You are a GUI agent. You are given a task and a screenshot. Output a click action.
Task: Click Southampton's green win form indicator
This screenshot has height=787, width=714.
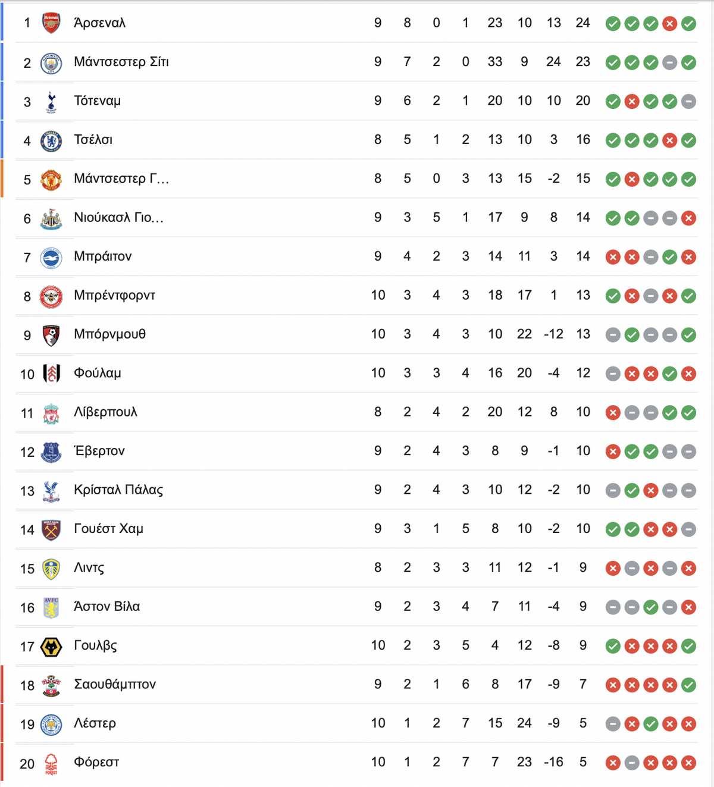[689, 685]
